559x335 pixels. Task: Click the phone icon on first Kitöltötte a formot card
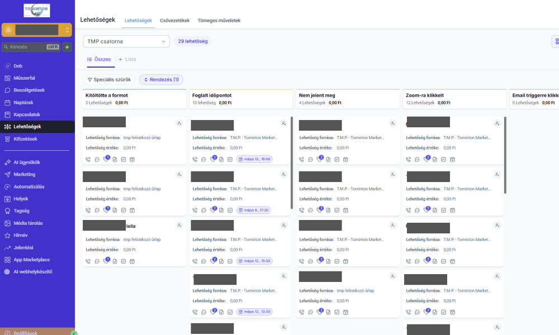pyautogui.click(x=88, y=159)
